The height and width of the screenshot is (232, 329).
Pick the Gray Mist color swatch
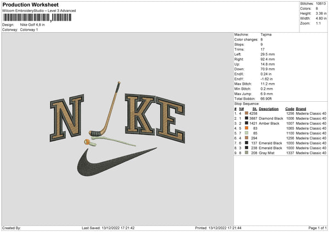(247, 153)
